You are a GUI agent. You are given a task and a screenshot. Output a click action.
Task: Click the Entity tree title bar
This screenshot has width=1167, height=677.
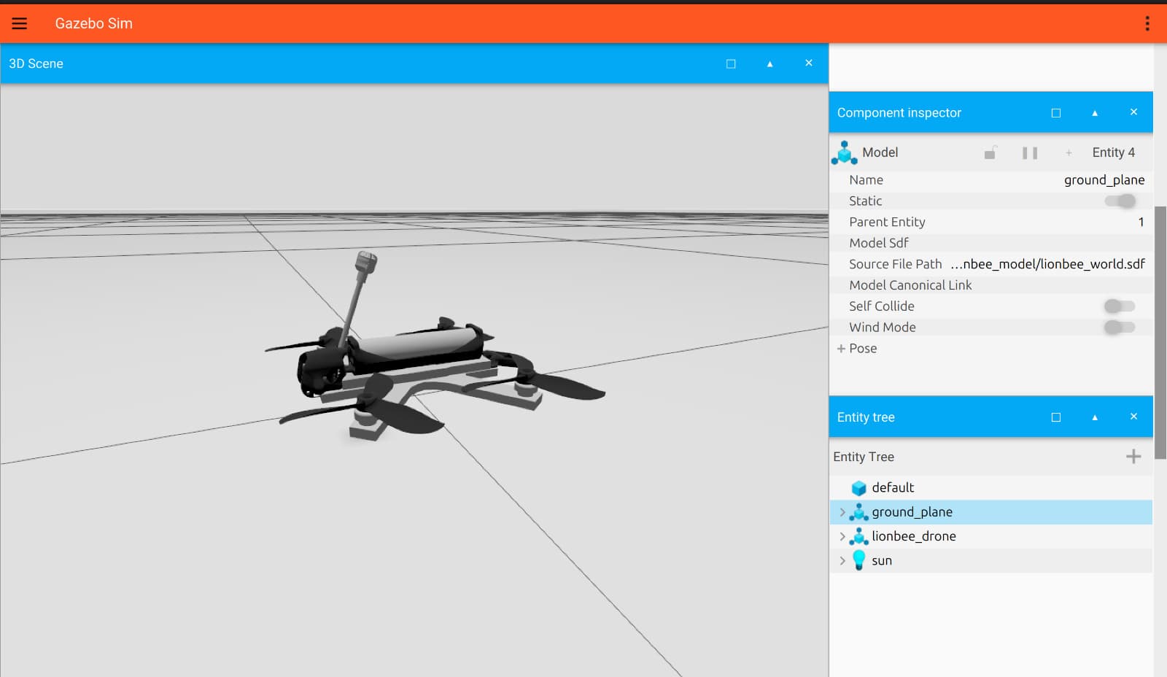coord(991,417)
